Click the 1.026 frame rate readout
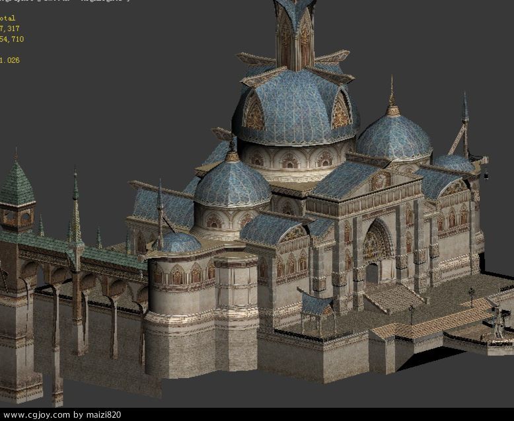514x421 pixels. point(10,61)
